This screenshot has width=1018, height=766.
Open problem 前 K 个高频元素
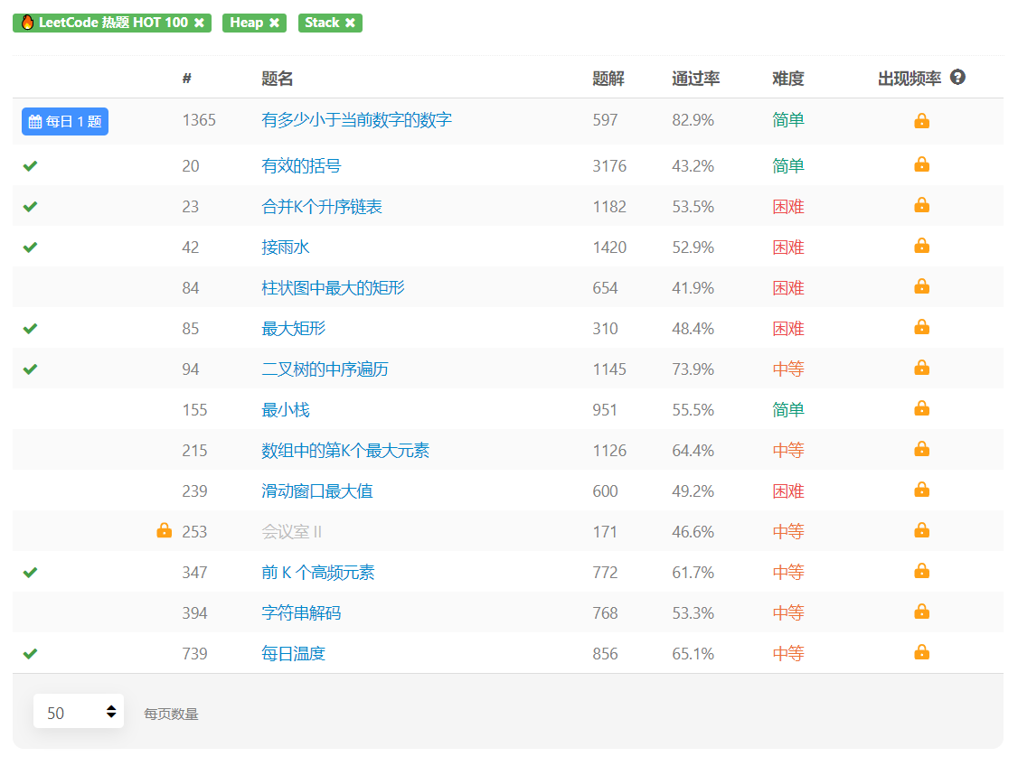click(x=318, y=573)
